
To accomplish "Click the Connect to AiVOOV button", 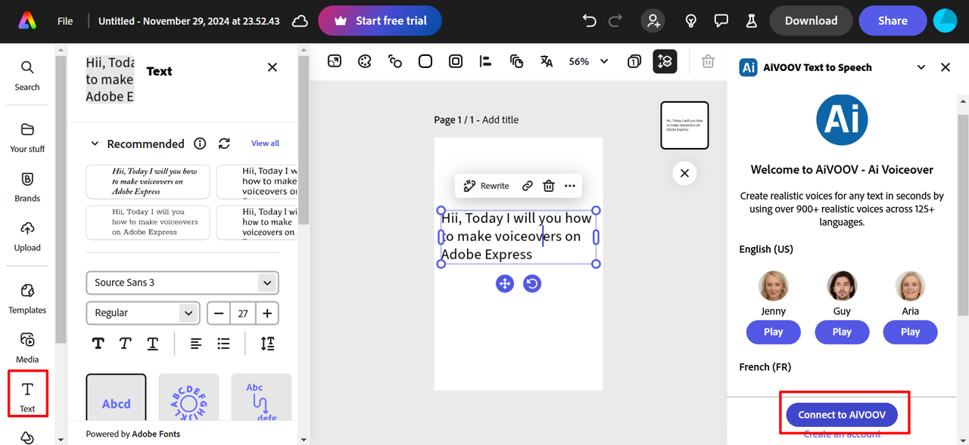I will click(x=842, y=415).
